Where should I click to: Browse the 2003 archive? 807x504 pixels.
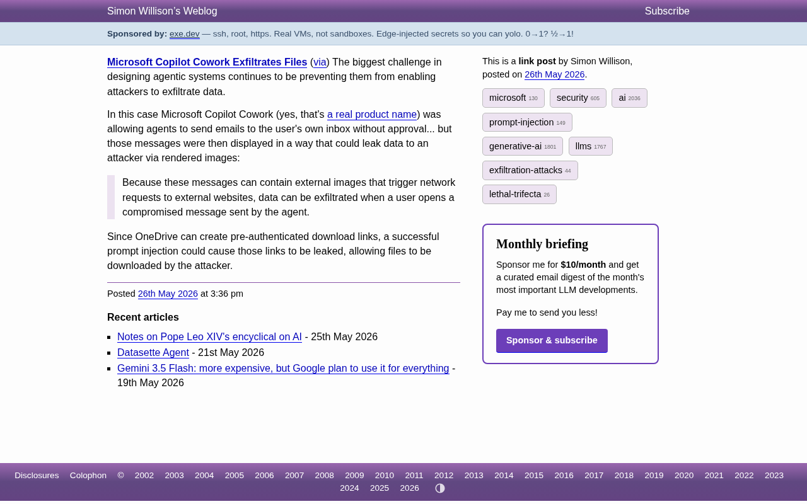[x=175, y=476]
